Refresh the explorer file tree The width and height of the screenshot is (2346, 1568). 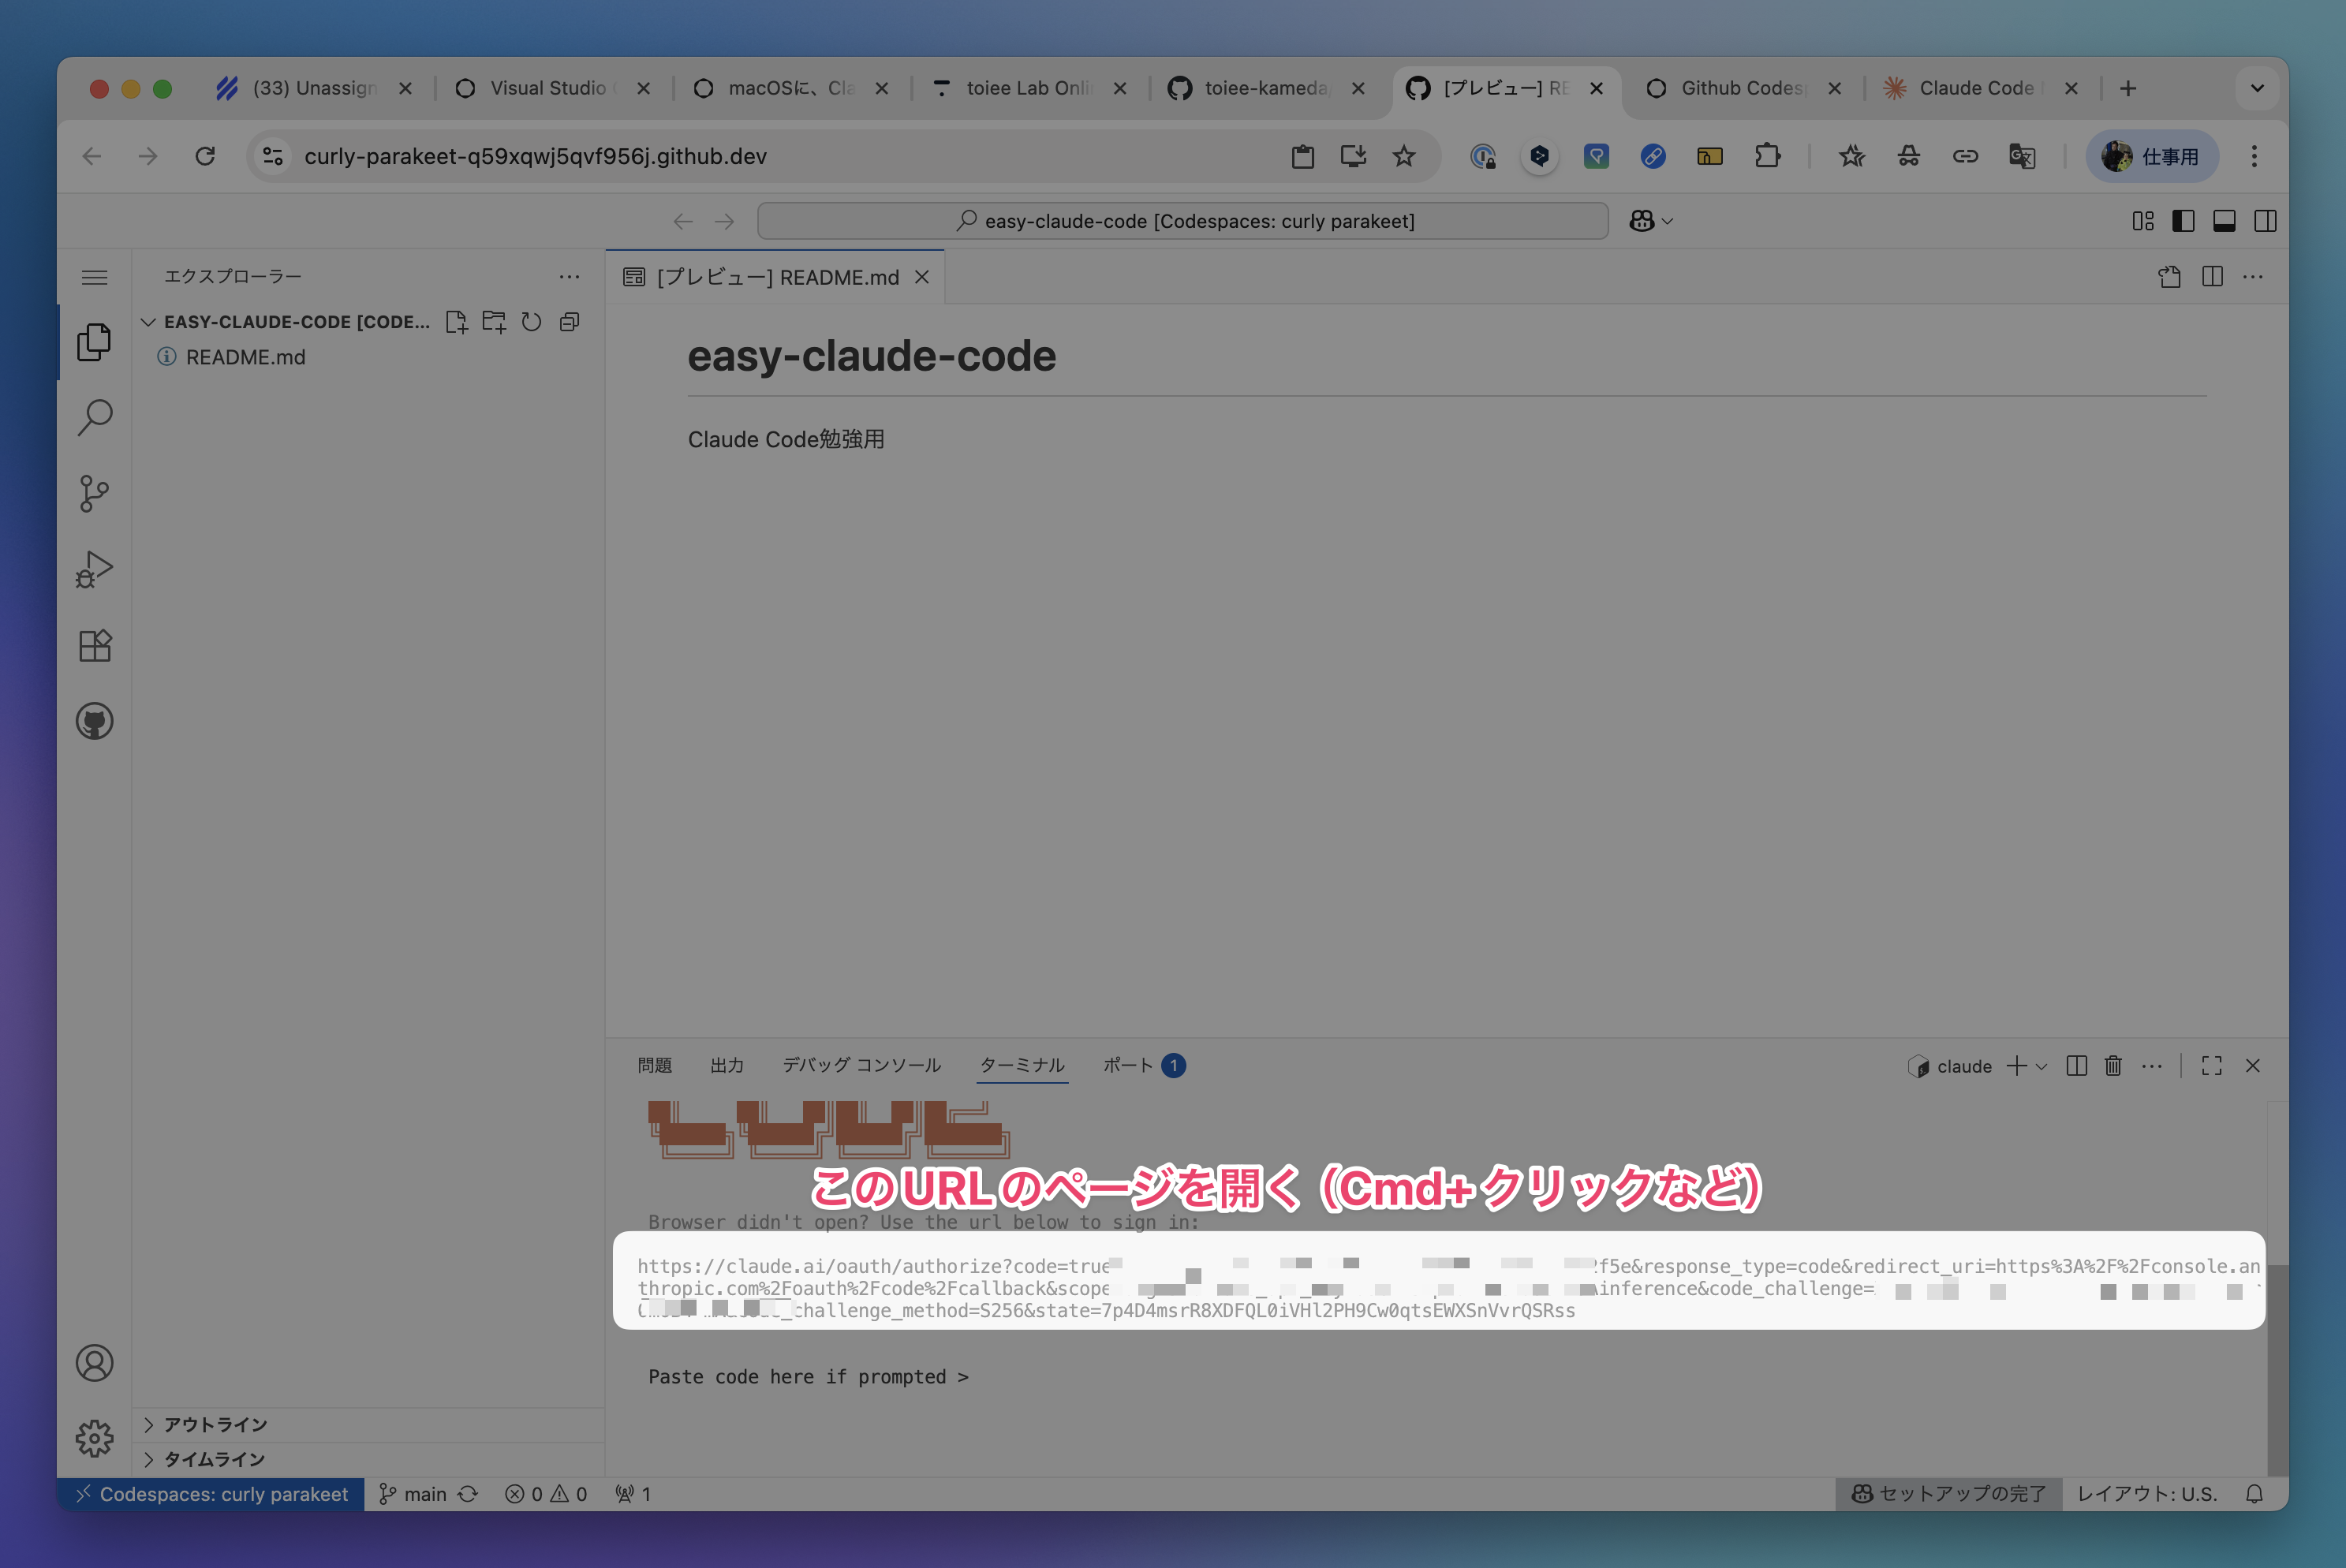pyautogui.click(x=531, y=322)
